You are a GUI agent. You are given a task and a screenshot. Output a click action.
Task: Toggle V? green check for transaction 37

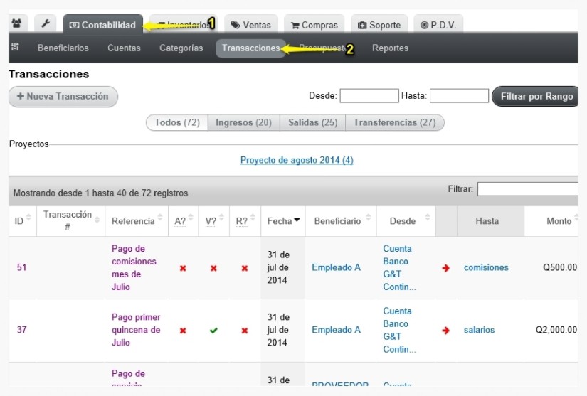[213, 331]
